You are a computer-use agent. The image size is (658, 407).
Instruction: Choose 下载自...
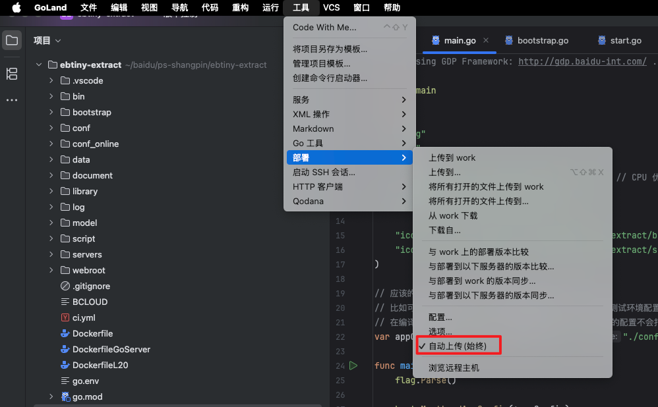point(513,230)
